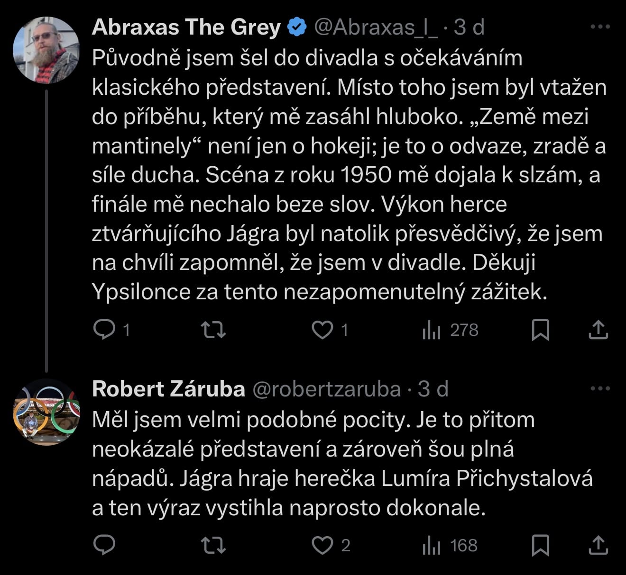Retweet Robert Záruba's reply
626x575 pixels.
(x=213, y=545)
